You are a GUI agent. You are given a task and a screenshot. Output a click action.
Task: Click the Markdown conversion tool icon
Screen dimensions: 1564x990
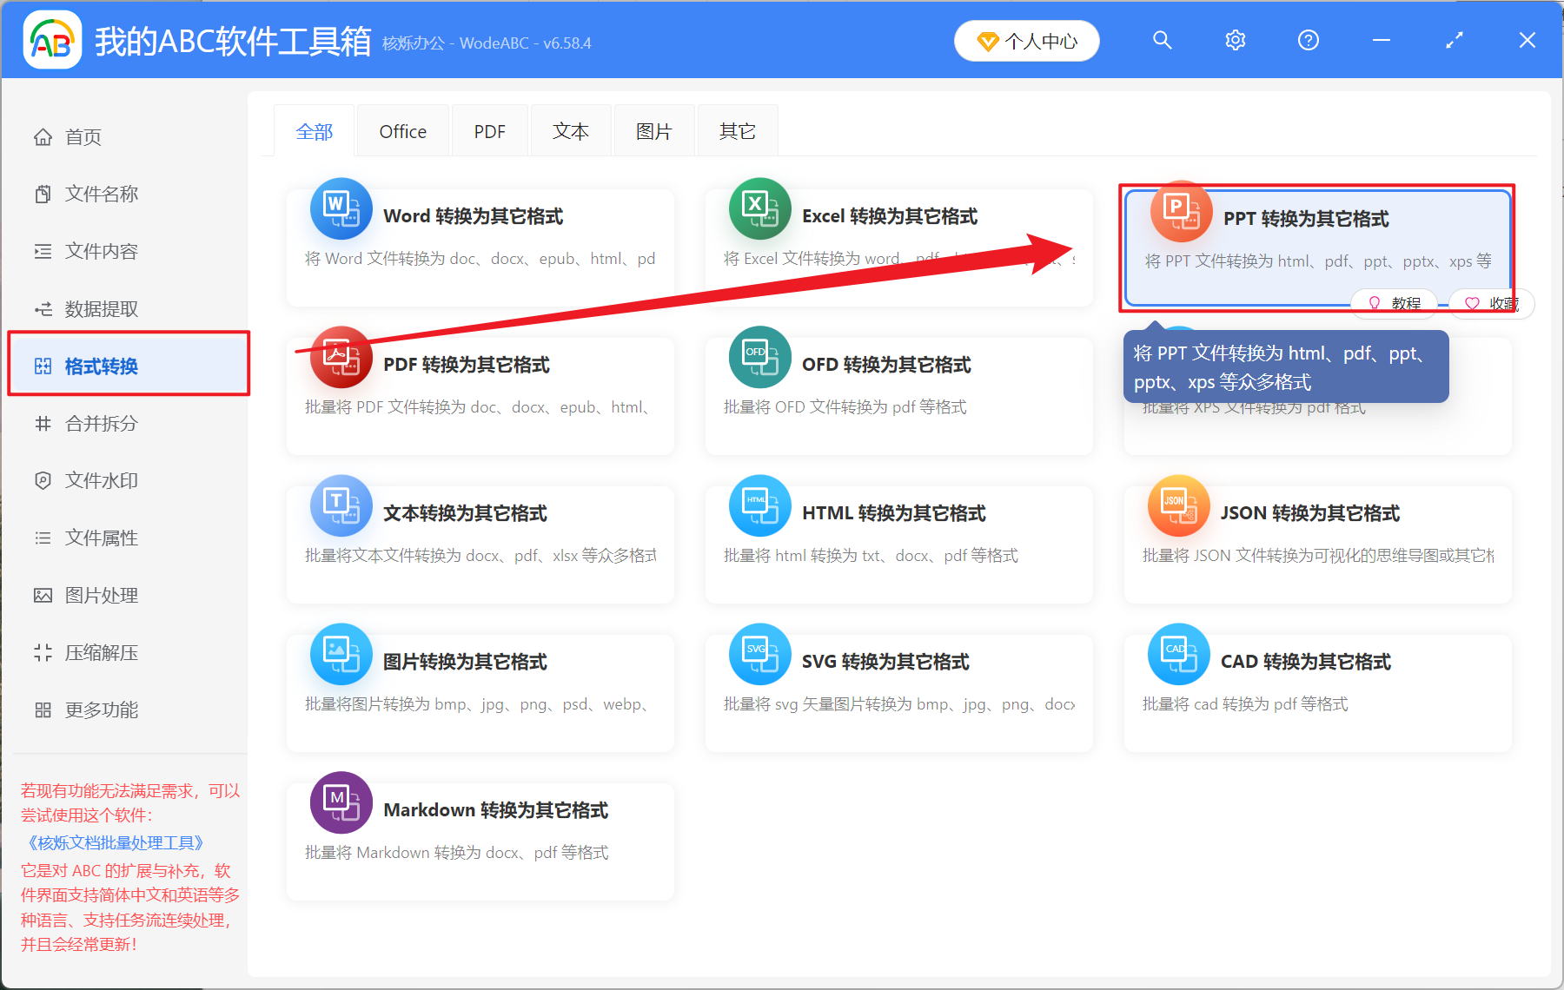coord(341,802)
